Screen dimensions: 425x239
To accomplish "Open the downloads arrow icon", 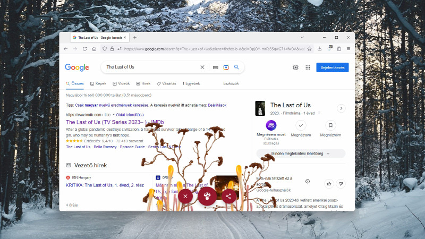I will (320, 49).
